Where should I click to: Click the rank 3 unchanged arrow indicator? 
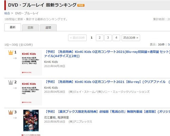point(15,118)
